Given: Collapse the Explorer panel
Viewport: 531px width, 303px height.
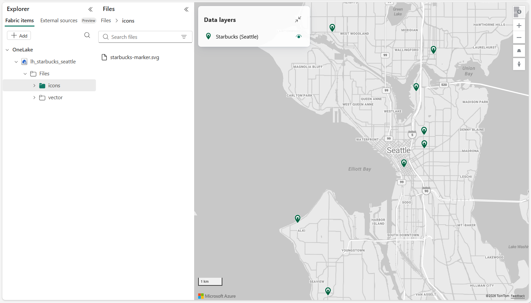Looking at the screenshot, I should 90,9.
